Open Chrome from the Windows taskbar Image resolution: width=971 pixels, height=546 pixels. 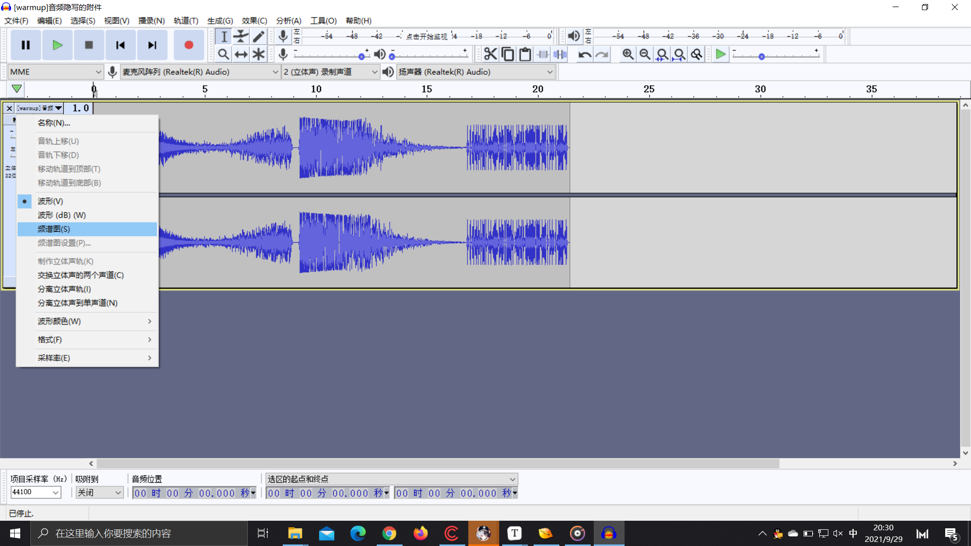click(389, 533)
